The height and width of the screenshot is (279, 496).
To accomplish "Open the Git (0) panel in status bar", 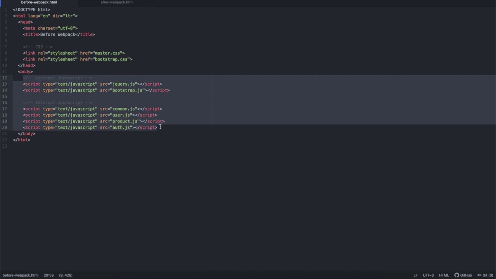I will pyautogui.click(x=485, y=275).
